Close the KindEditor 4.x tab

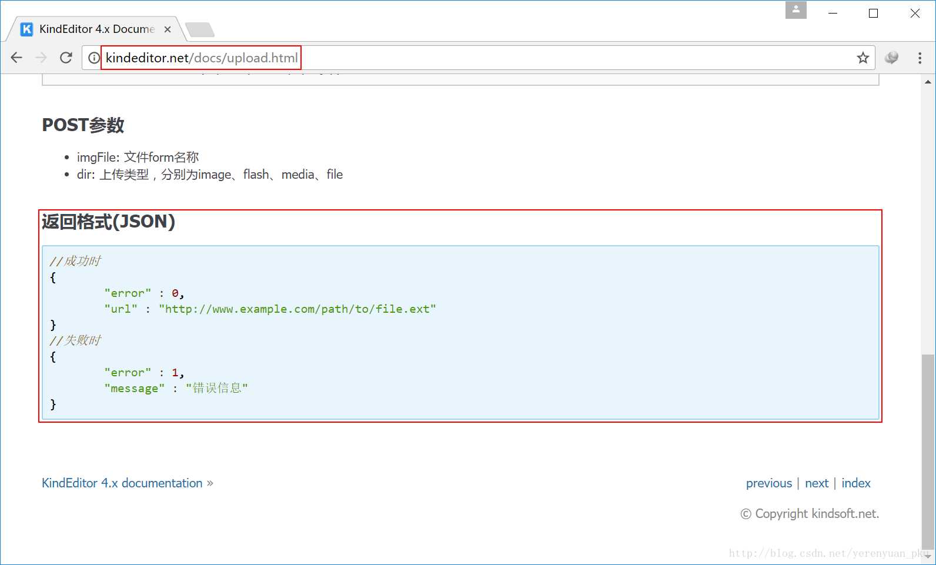coord(168,29)
